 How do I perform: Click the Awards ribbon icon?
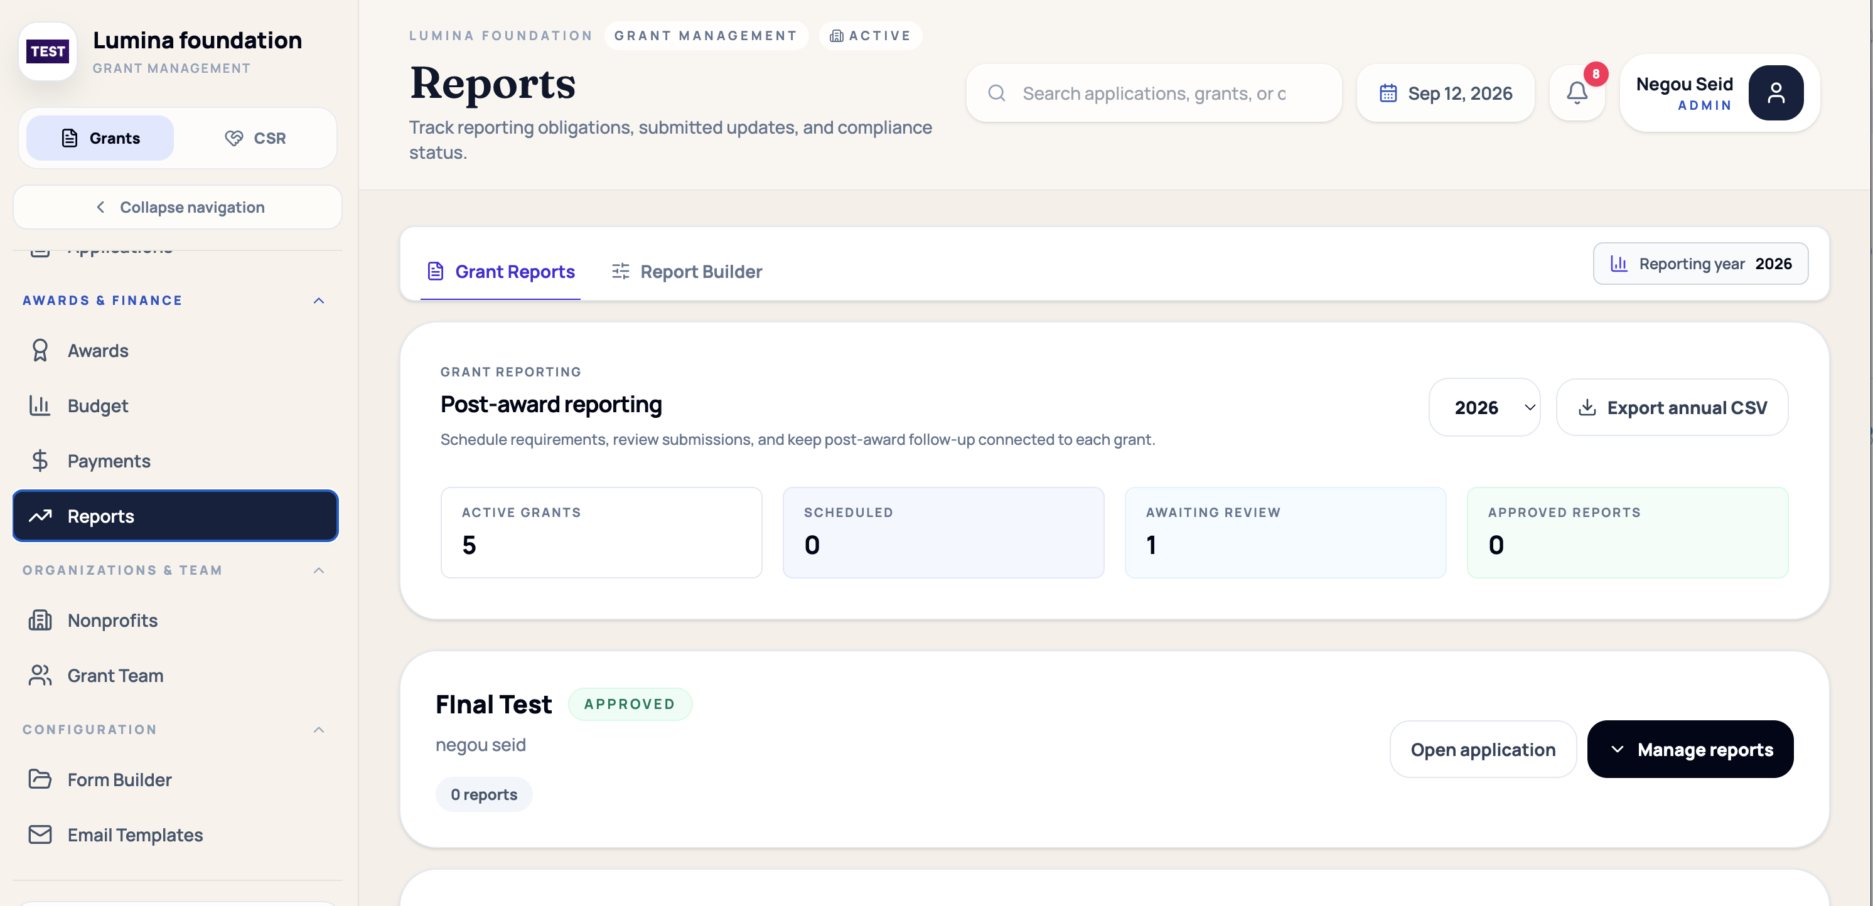[40, 350]
